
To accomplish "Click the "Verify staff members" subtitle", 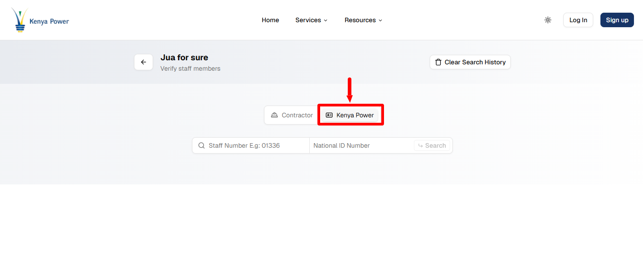I will click(190, 69).
